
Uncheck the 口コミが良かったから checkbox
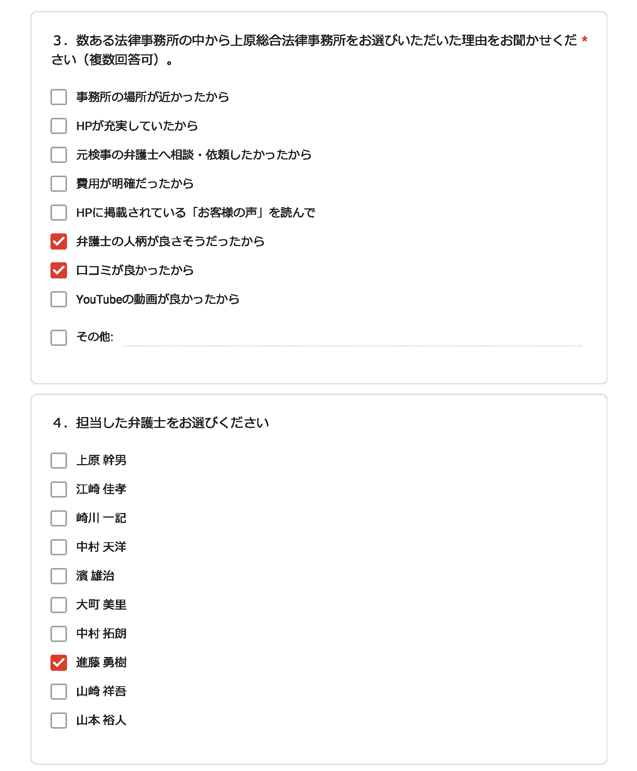coord(59,270)
